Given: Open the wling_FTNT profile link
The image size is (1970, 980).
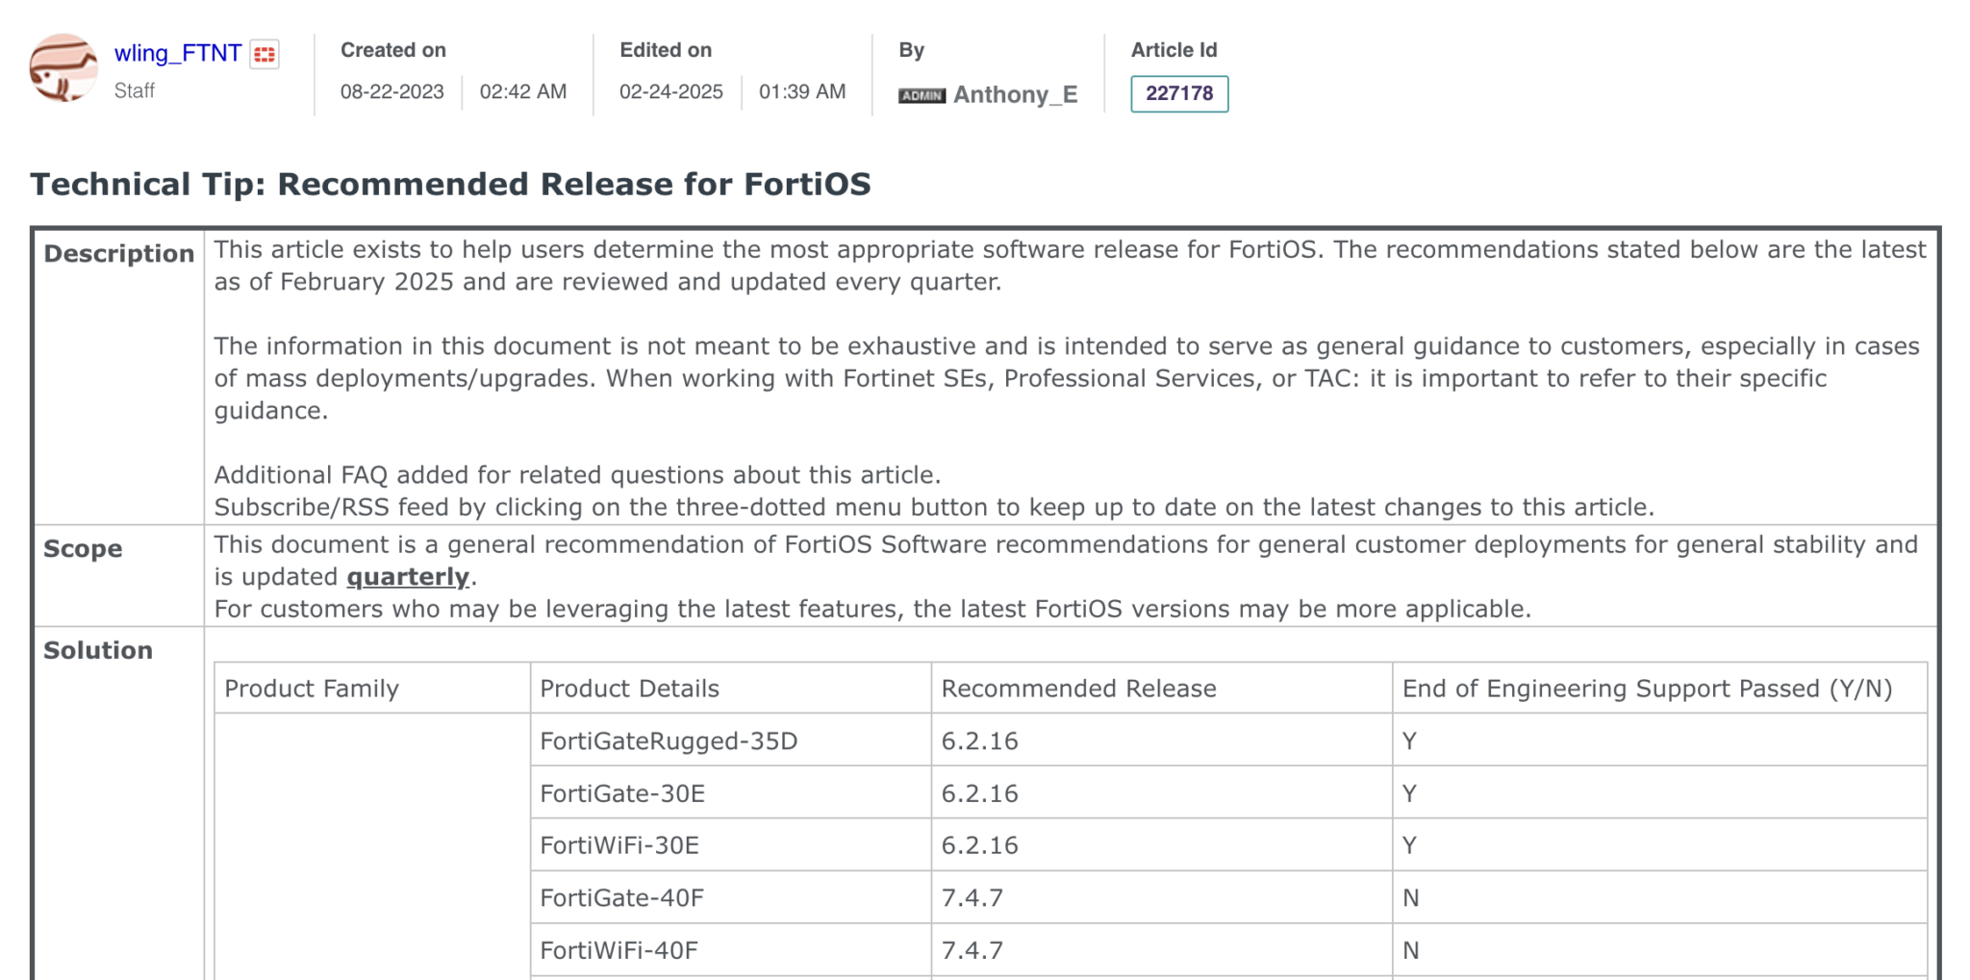Looking at the screenshot, I should 177,53.
